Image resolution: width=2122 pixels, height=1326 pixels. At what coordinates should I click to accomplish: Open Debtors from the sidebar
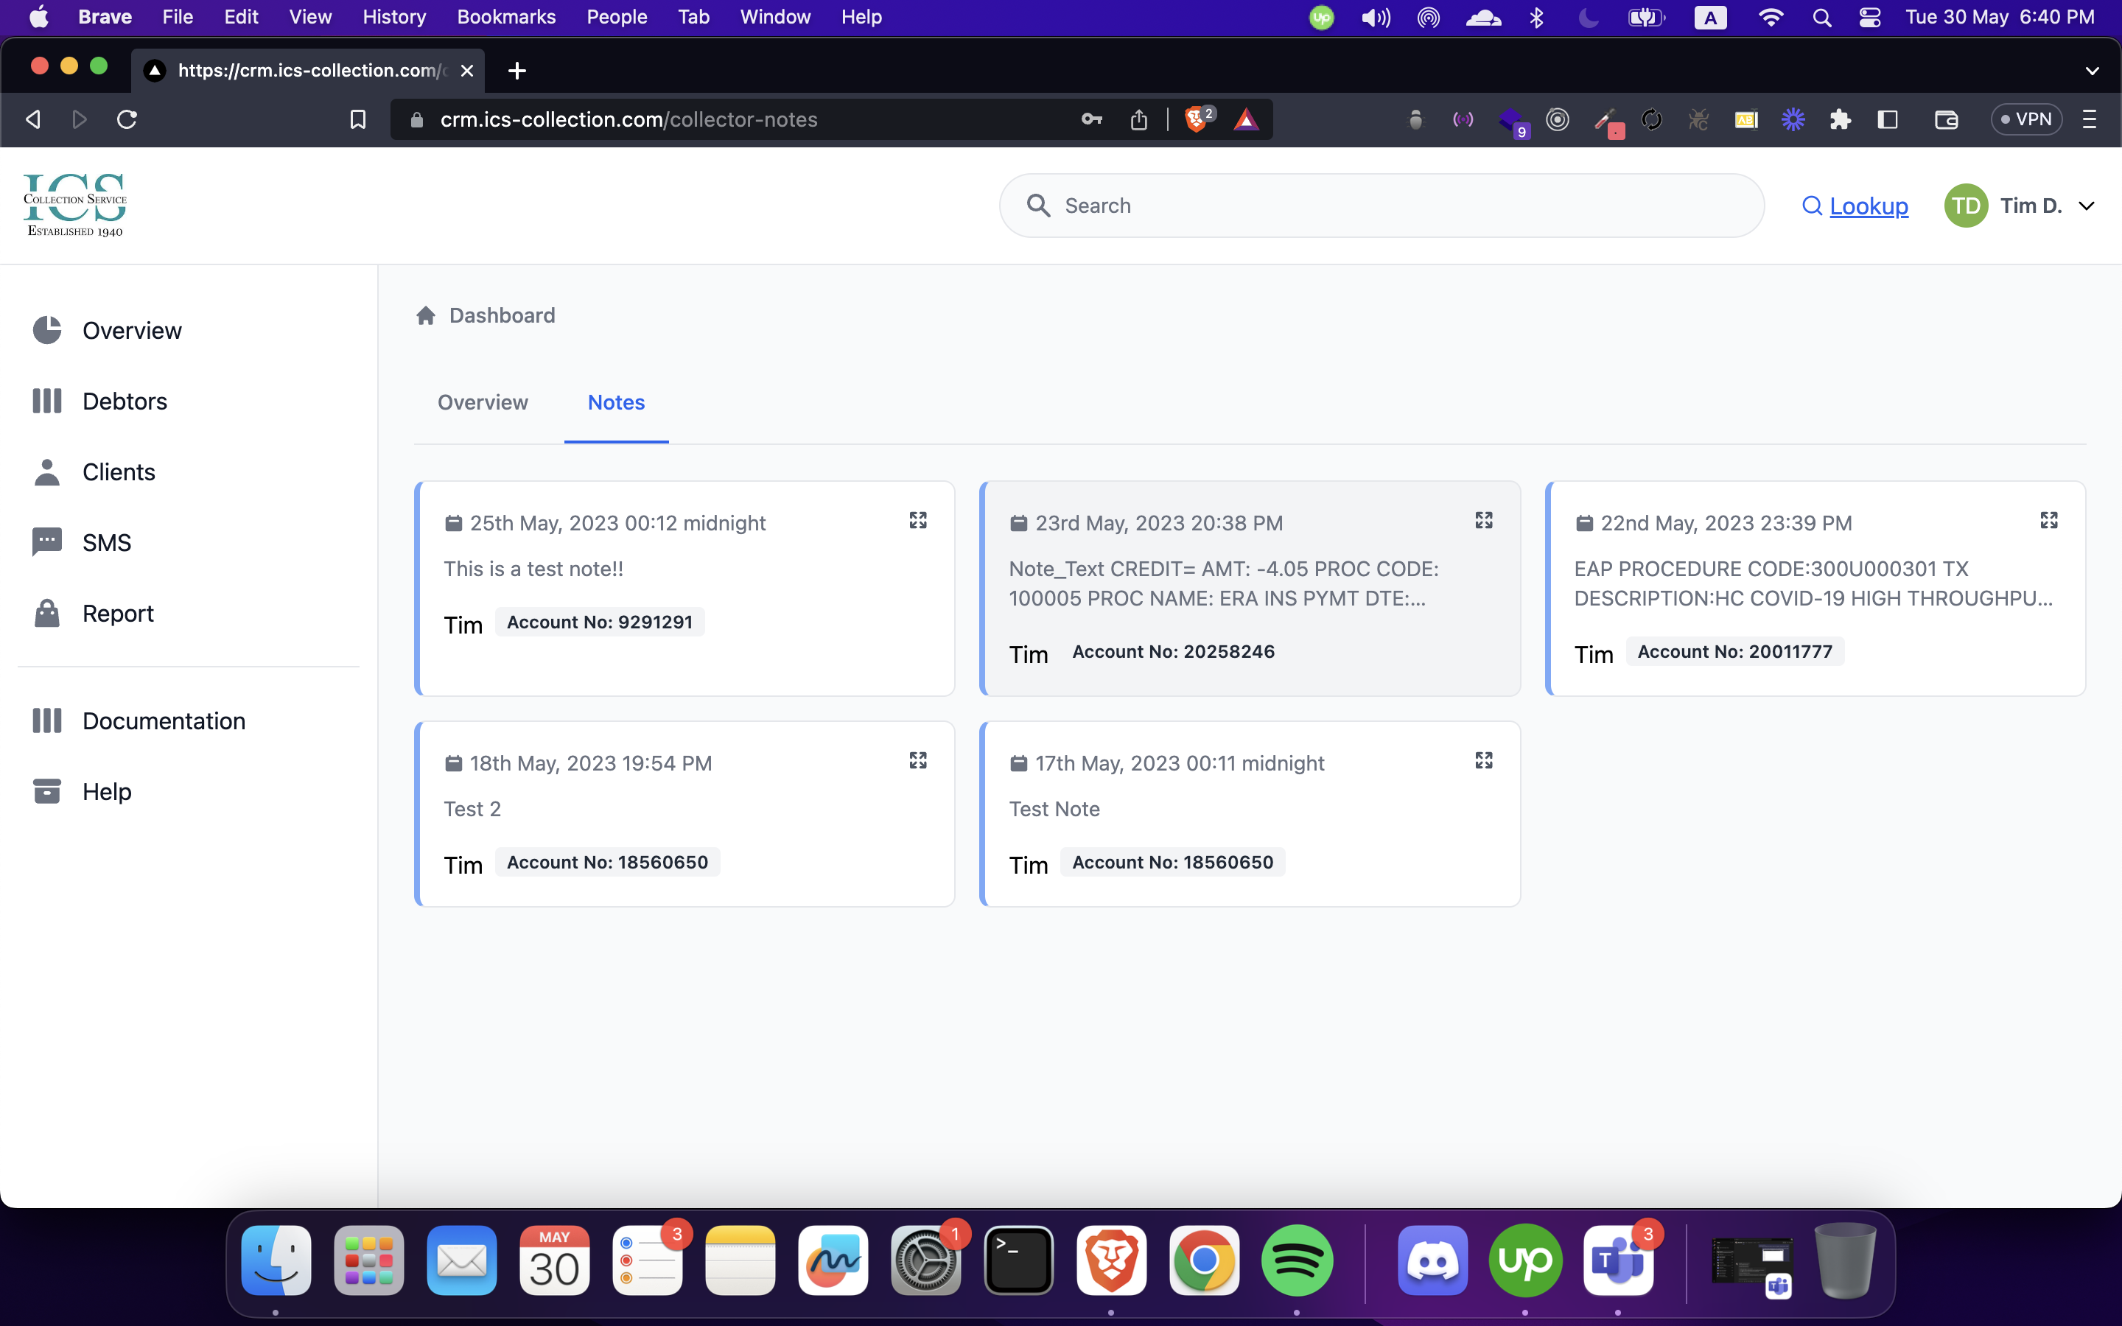[124, 401]
